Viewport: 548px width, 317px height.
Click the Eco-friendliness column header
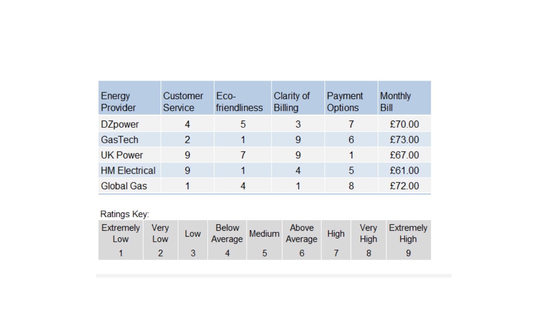pyautogui.click(x=243, y=98)
